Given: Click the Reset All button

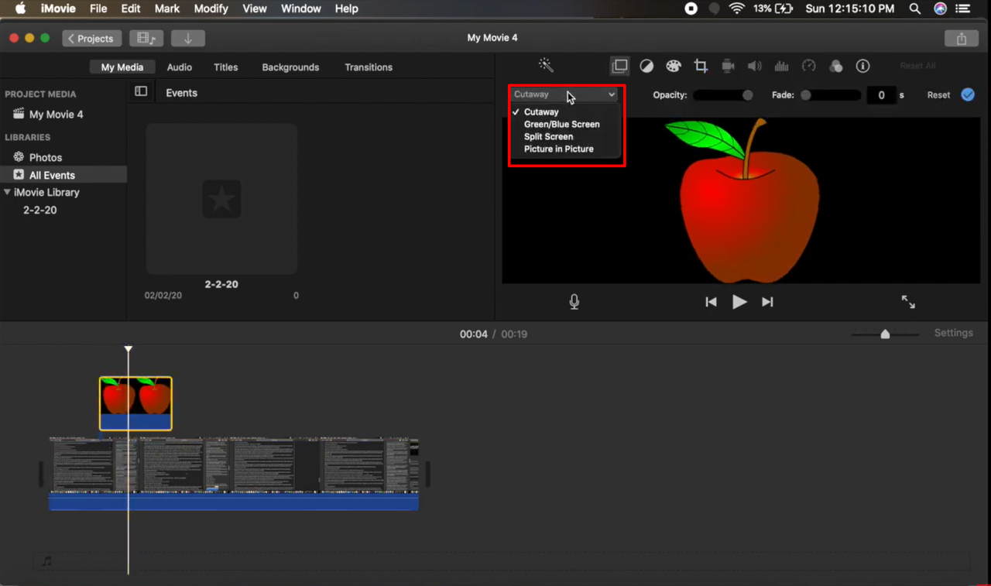Looking at the screenshot, I should [917, 67].
